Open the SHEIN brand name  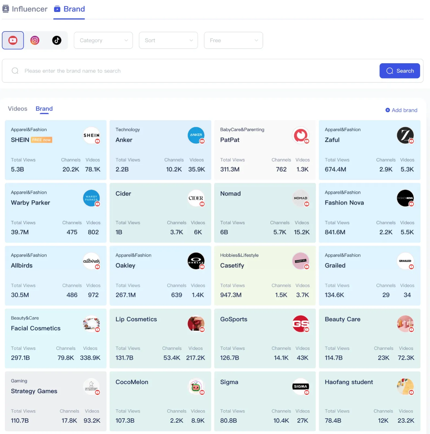tap(20, 140)
